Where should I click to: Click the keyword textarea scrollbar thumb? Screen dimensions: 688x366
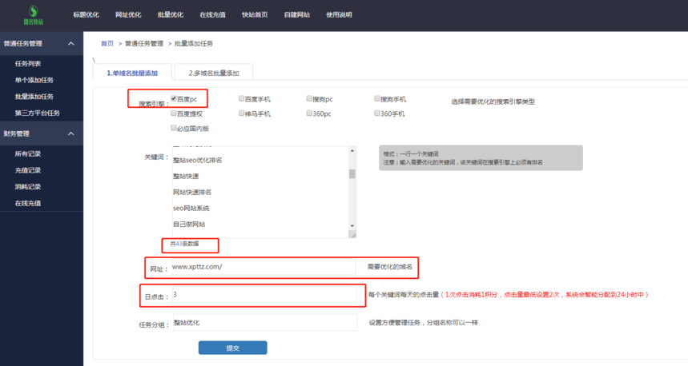(352, 173)
